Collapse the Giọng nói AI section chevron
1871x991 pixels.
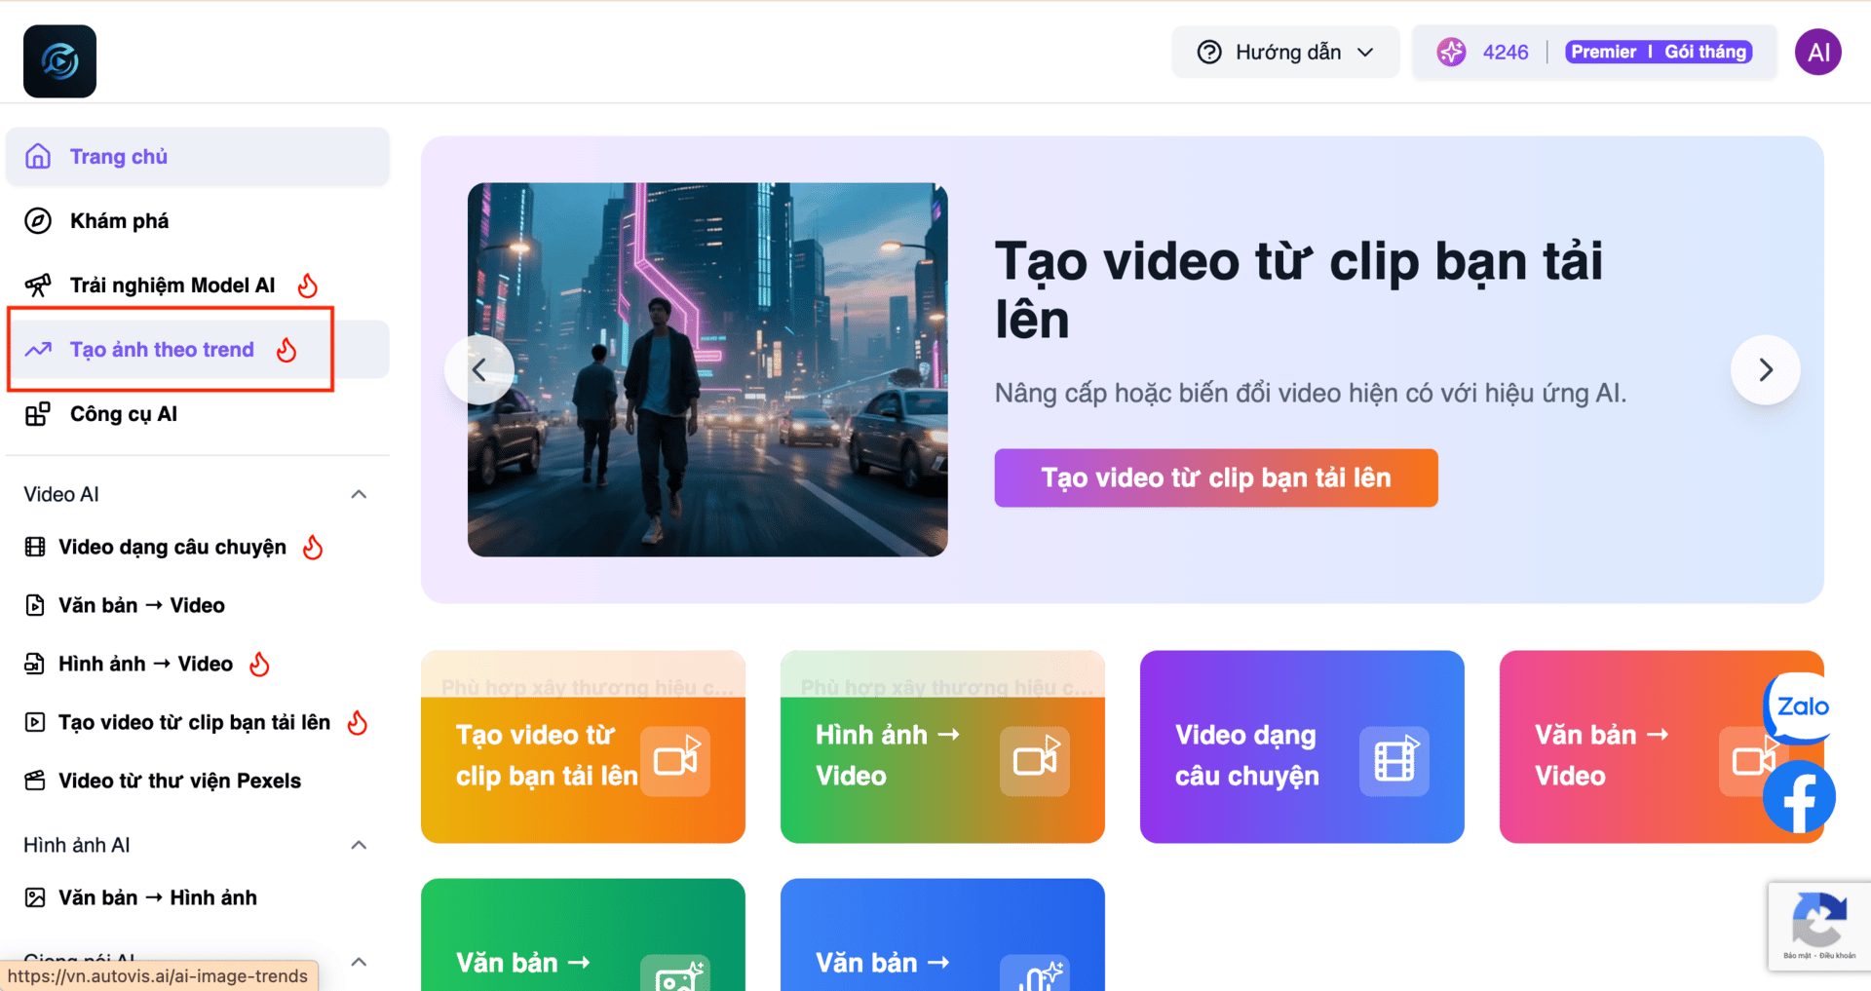[x=359, y=962]
